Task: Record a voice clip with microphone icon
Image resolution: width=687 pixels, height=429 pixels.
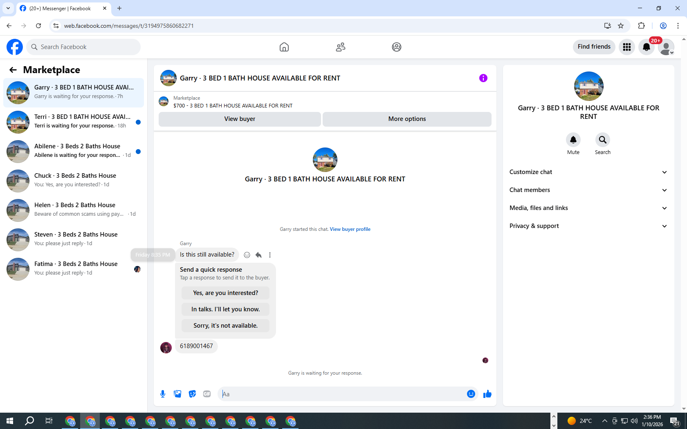Action: point(163,394)
